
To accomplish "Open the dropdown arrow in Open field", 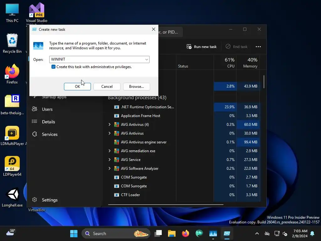I will [147, 59].
